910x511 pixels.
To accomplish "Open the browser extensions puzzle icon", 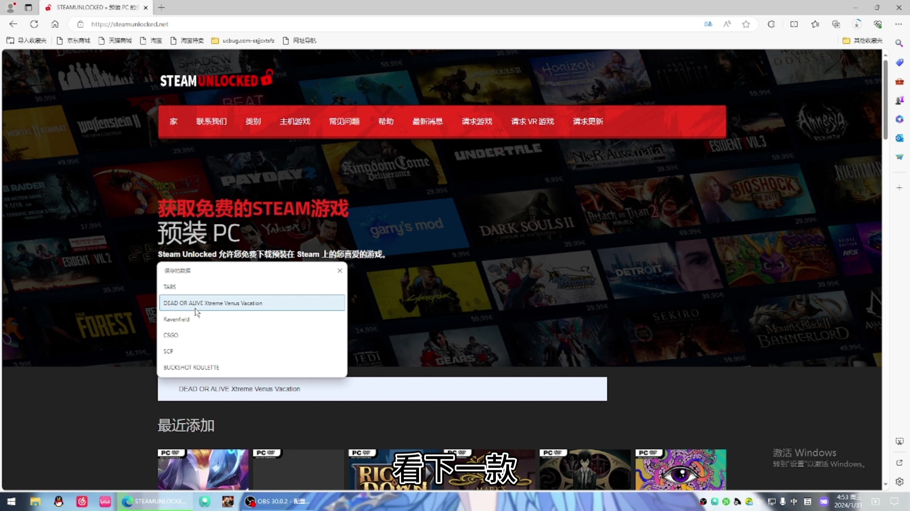I will coord(771,24).
